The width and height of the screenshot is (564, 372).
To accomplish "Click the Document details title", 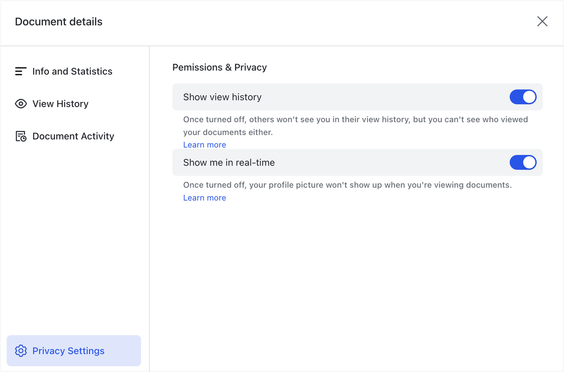I will point(59,22).
